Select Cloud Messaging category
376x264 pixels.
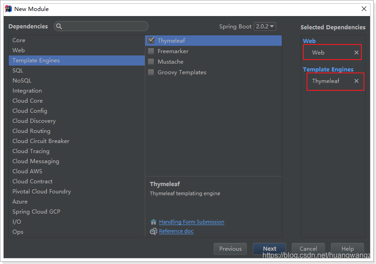pyautogui.click(x=77, y=161)
